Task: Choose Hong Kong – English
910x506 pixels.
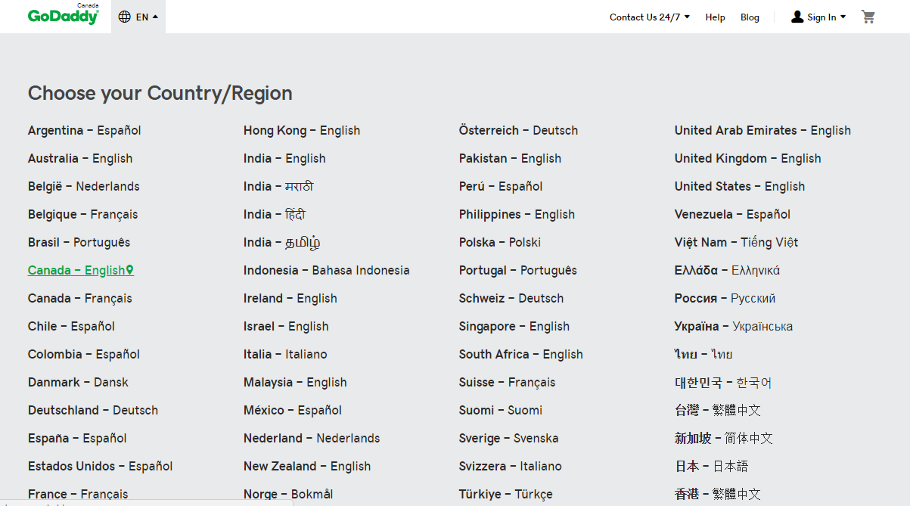Action: pos(302,130)
